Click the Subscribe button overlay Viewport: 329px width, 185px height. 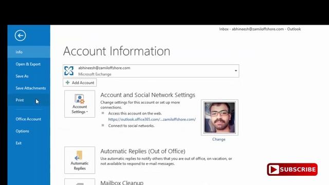(x=292, y=170)
